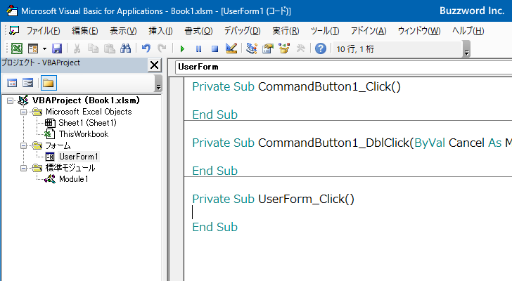Select Module1 in the project tree
The width and height of the screenshot is (512, 281).
73,179
